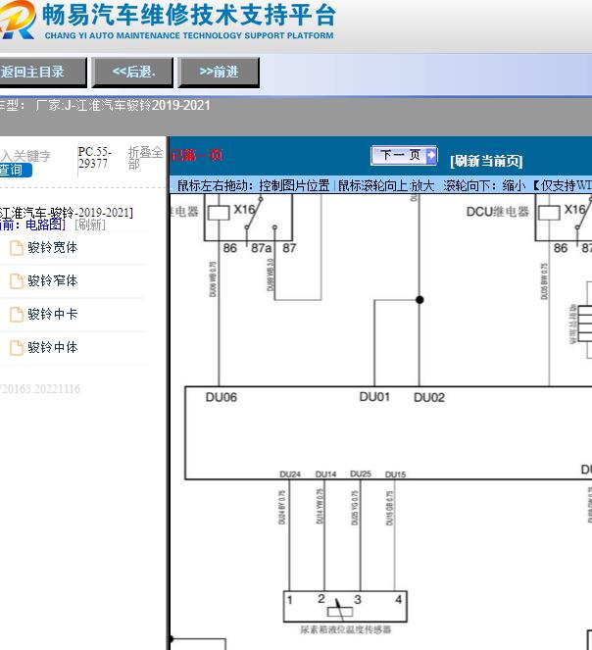Click the document icon beside 骏铃宽体

coord(16,248)
